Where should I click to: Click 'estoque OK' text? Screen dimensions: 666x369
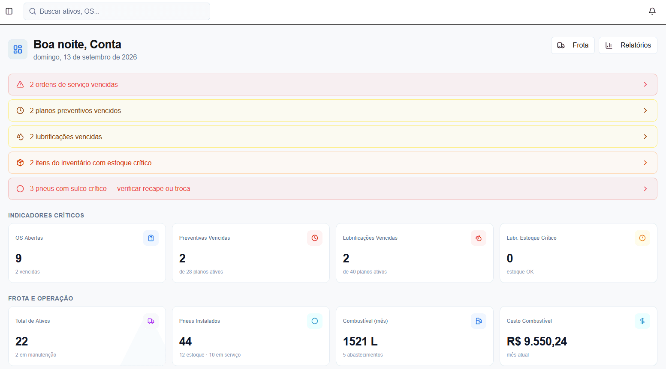[520, 272]
